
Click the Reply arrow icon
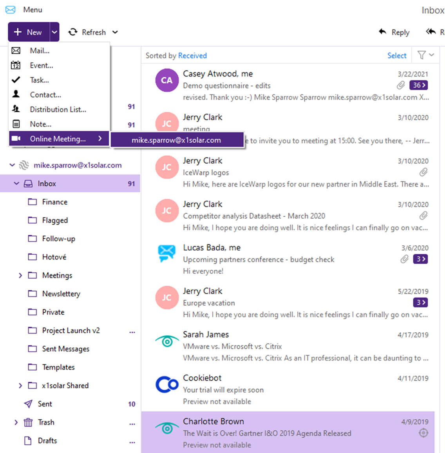pos(382,32)
